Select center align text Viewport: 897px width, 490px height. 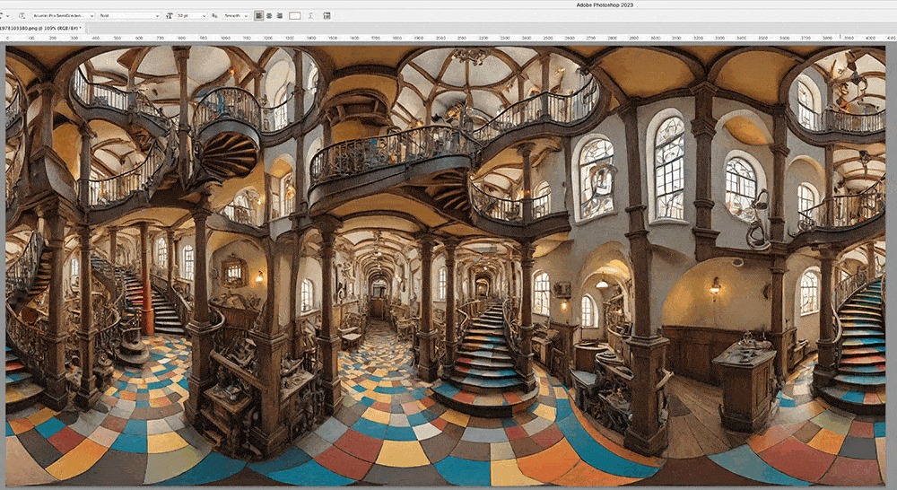269,16
